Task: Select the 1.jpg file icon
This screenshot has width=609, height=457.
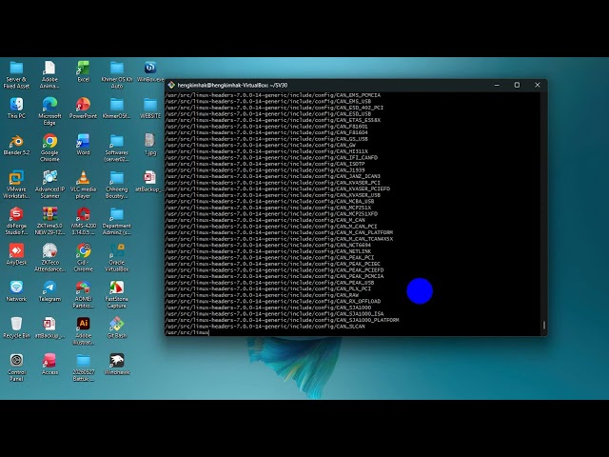Action: [150, 145]
